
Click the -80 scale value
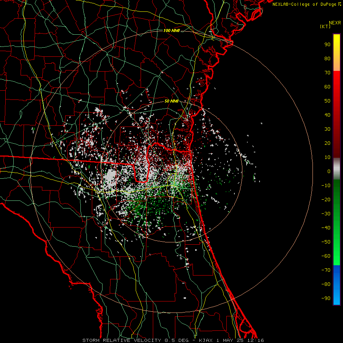(x=326, y=284)
